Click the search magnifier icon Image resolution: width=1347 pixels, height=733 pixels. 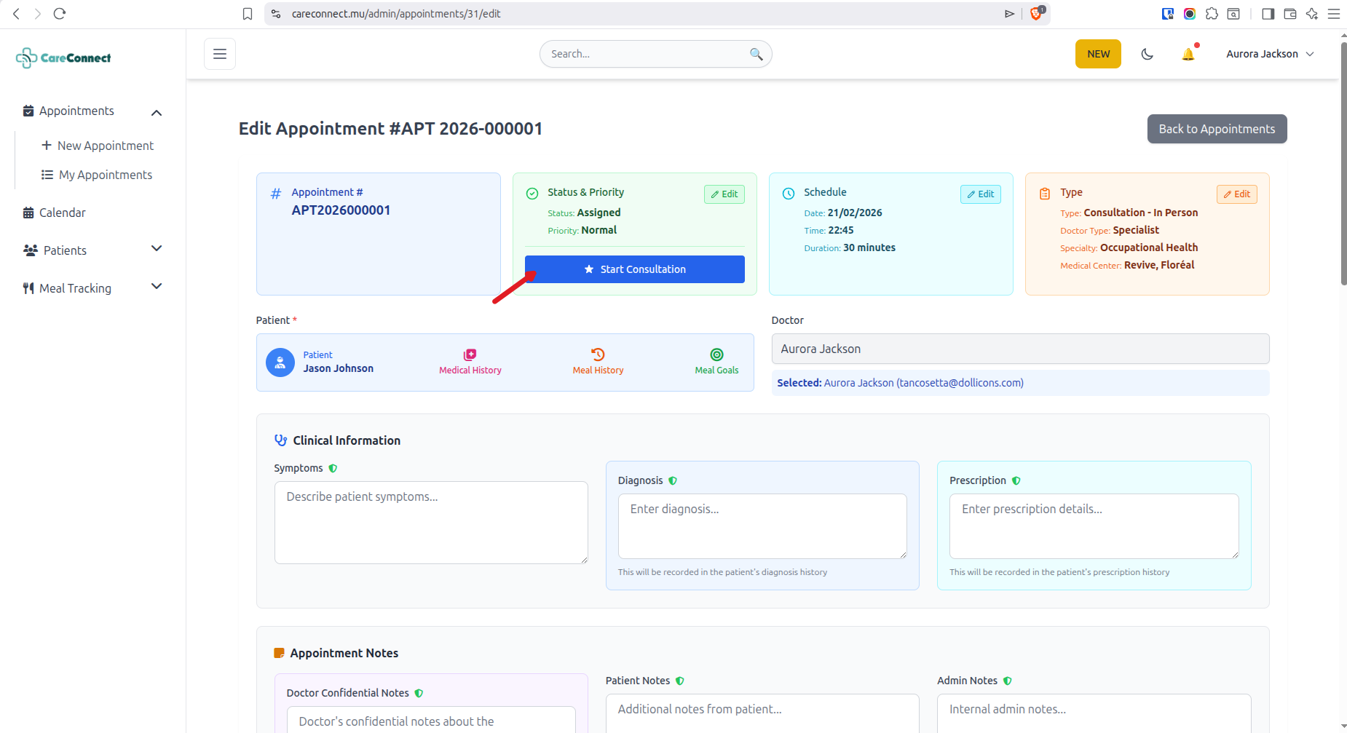pyautogui.click(x=756, y=54)
